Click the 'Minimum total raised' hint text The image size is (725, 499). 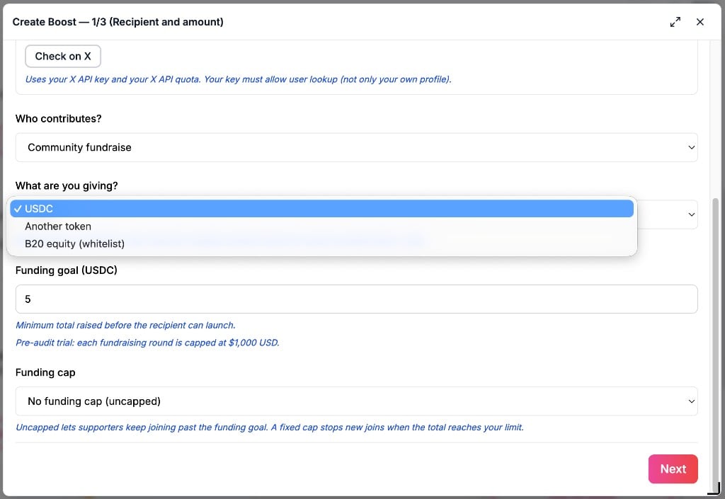coord(126,326)
